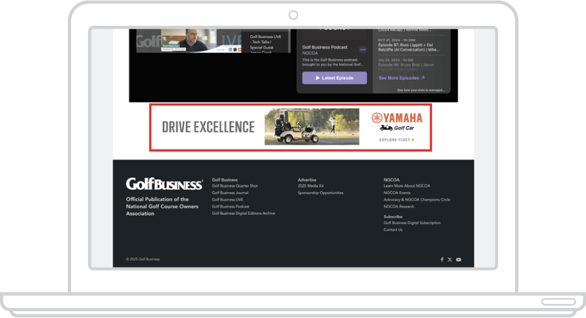Image resolution: width=586 pixels, height=318 pixels.
Task: Open the Golf Business LIVE video thumbnail
Action: tap(189, 40)
